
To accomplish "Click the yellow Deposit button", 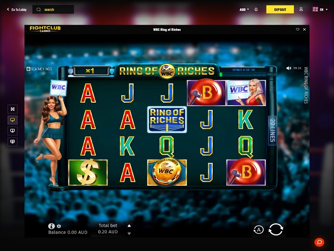I will (280, 9).
